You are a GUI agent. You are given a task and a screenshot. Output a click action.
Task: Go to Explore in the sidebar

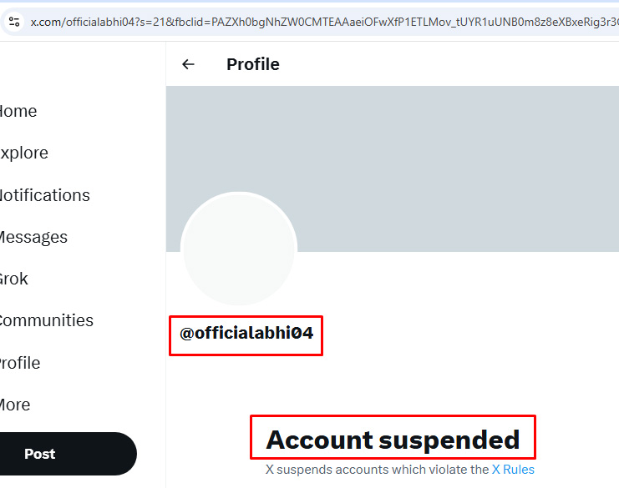[x=23, y=153]
